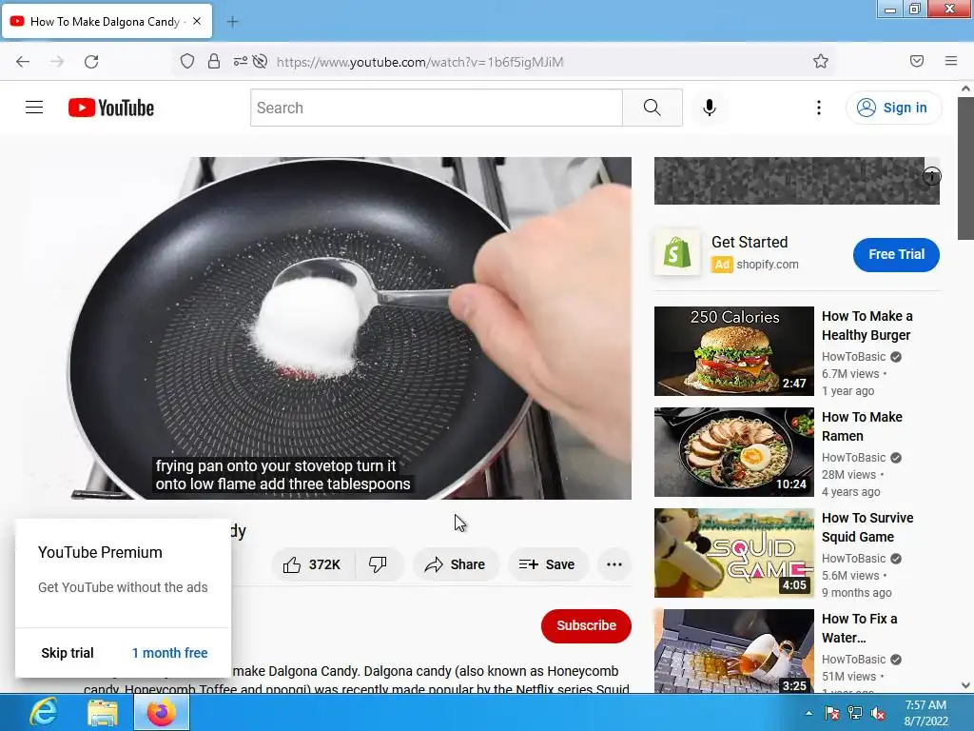This screenshot has width=974, height=731.
Task: Click Sign in button
Action: pyautogui.click(x=894, y=108)
